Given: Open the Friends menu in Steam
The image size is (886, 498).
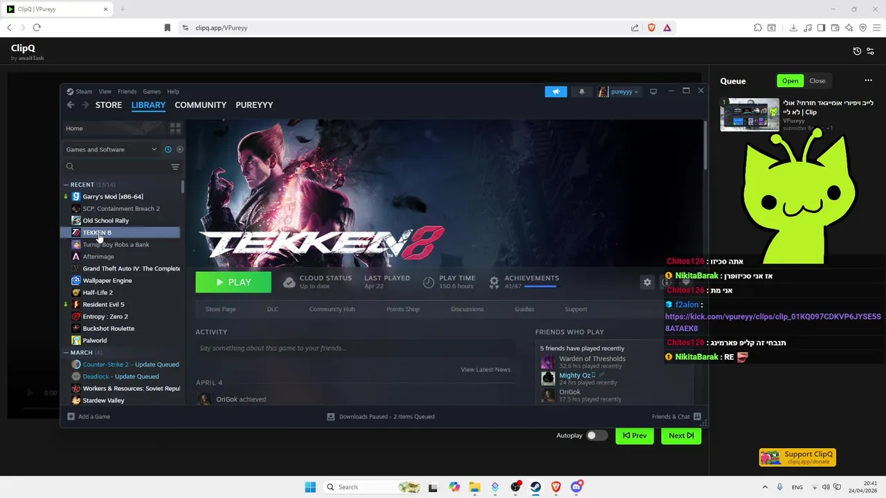Looking at the screenshot, I should [127, 91].
